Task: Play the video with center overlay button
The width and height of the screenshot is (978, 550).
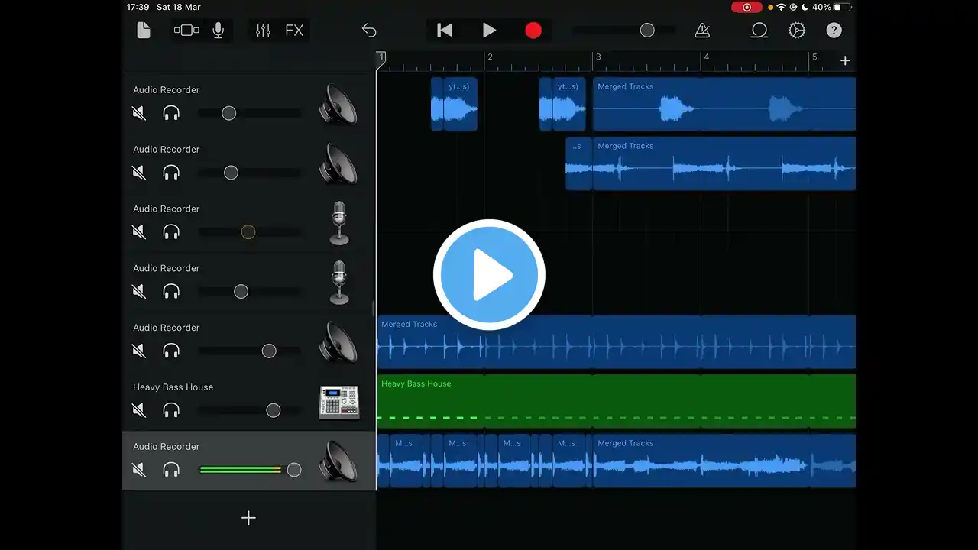Action: (489, 275)
